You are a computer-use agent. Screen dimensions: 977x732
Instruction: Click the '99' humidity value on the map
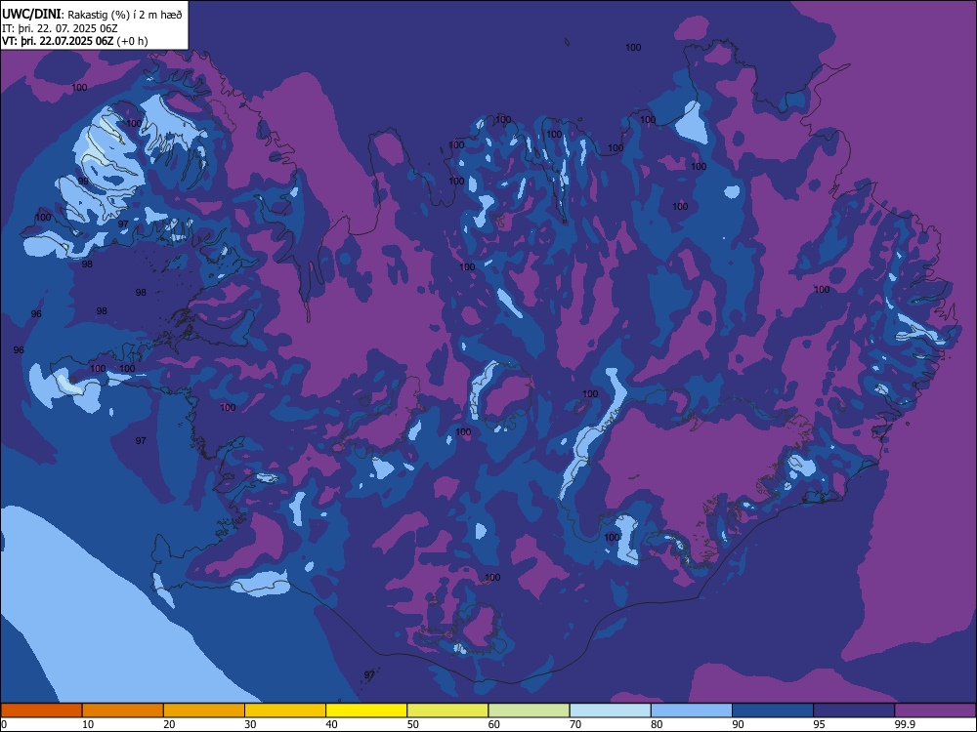83,182
